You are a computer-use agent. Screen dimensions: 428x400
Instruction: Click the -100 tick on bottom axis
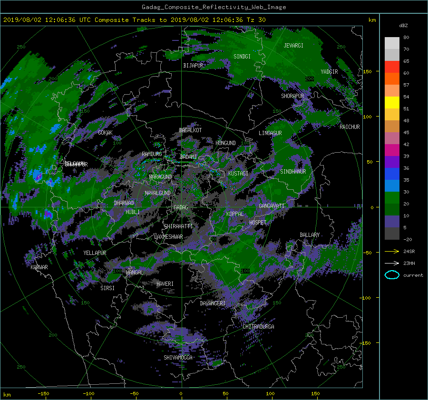[x=88, y=394]
